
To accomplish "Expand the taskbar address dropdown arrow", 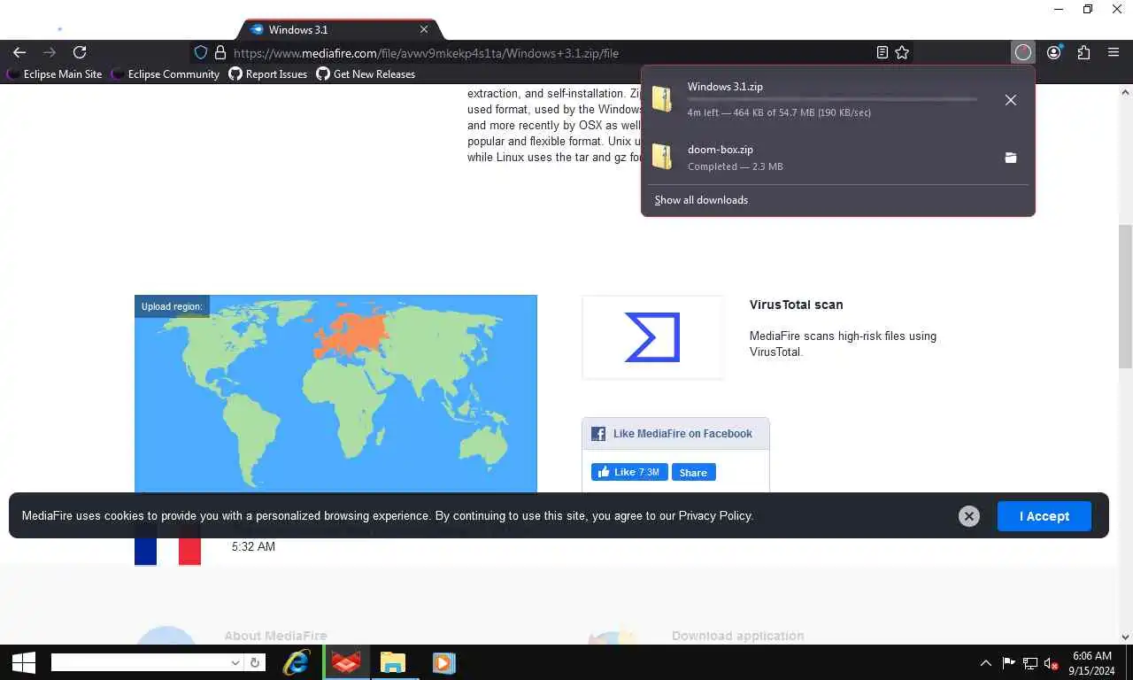I will pos(235,662).
